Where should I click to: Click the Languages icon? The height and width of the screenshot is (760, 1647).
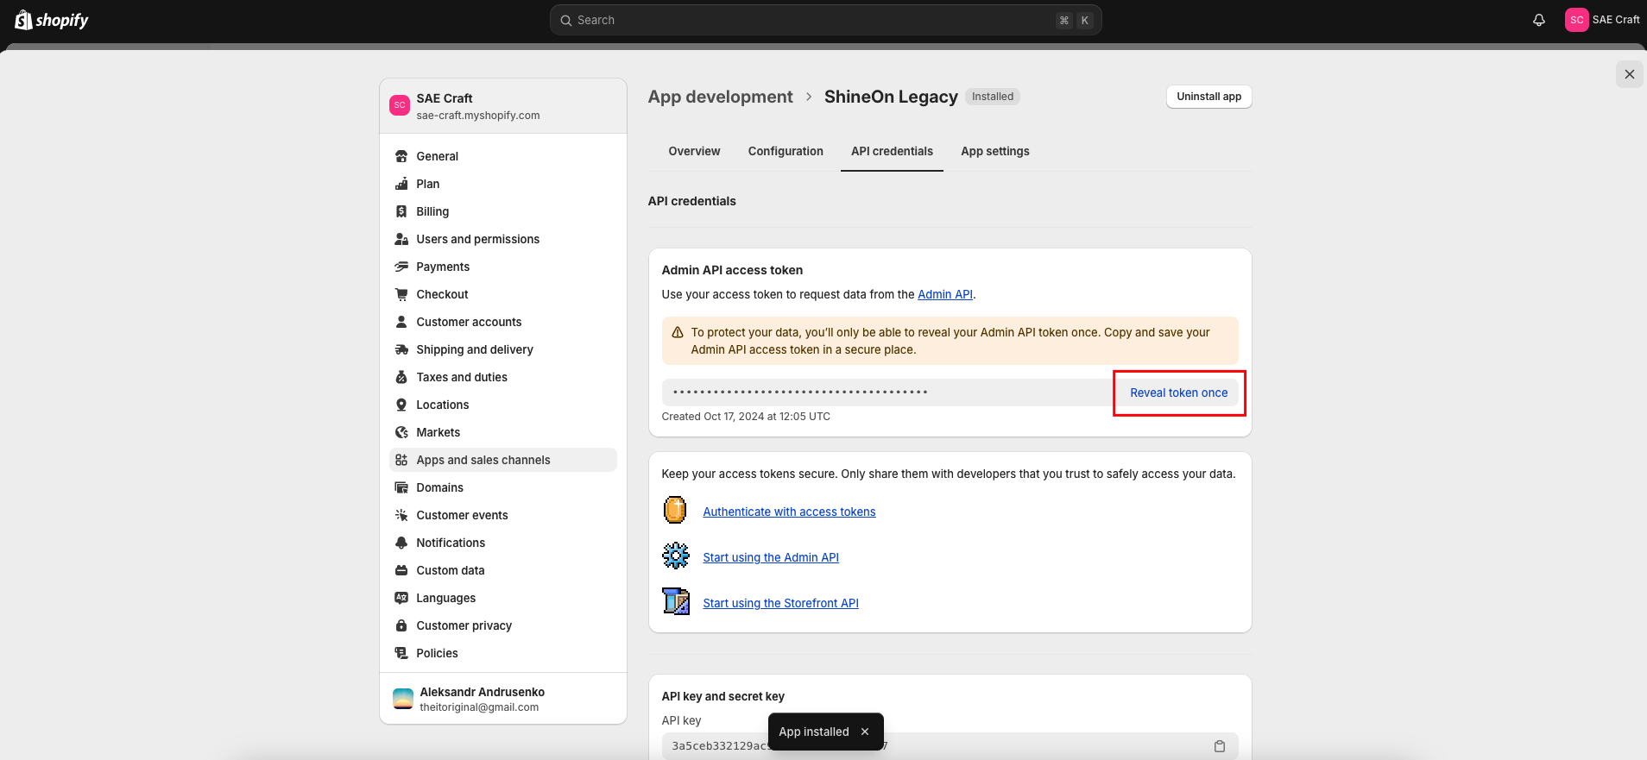pyautogui.click(x=401, y=598)
